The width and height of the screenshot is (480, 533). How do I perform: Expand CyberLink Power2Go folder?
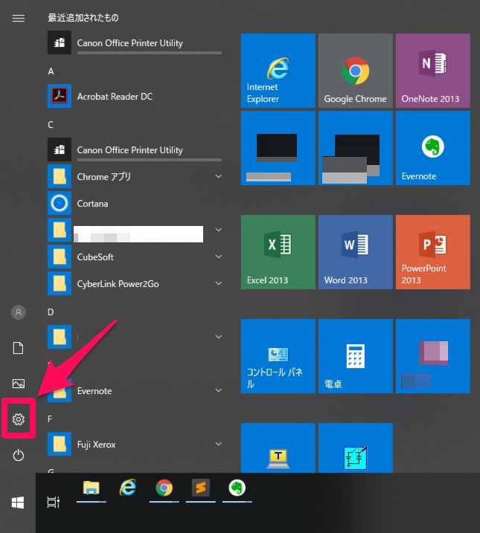[x=219, y=283]
